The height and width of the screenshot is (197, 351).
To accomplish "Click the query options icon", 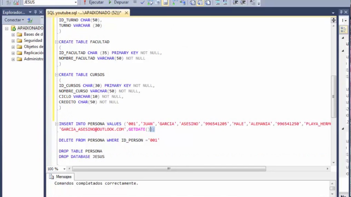I will point(158,2).
